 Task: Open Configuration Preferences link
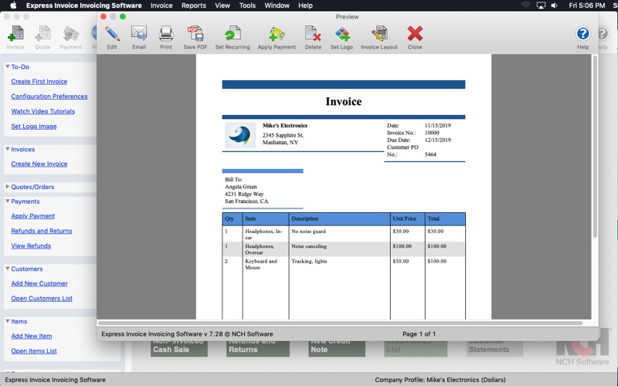click(x=49, y=96)
